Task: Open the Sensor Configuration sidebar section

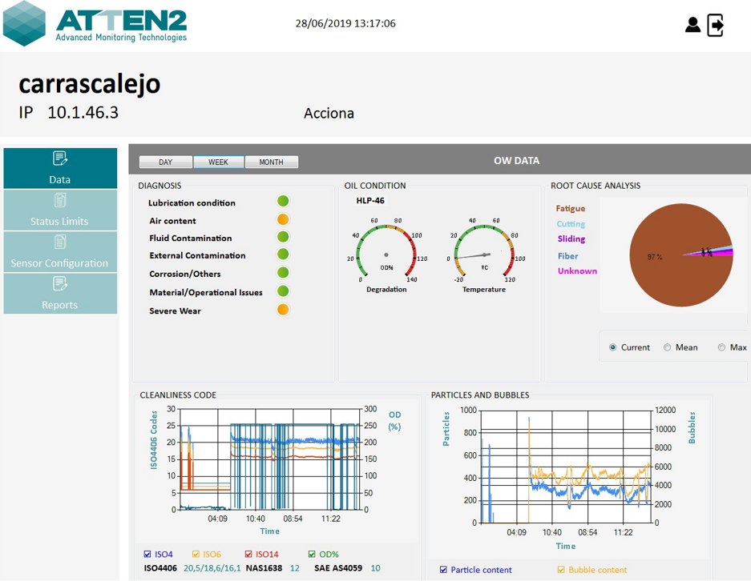Action: (x=60, y=252)
